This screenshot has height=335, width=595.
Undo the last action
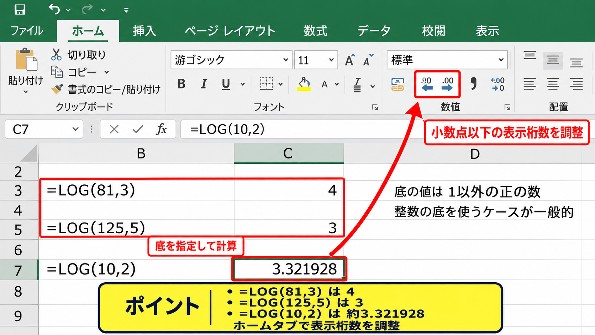click(x=54, y=9)
